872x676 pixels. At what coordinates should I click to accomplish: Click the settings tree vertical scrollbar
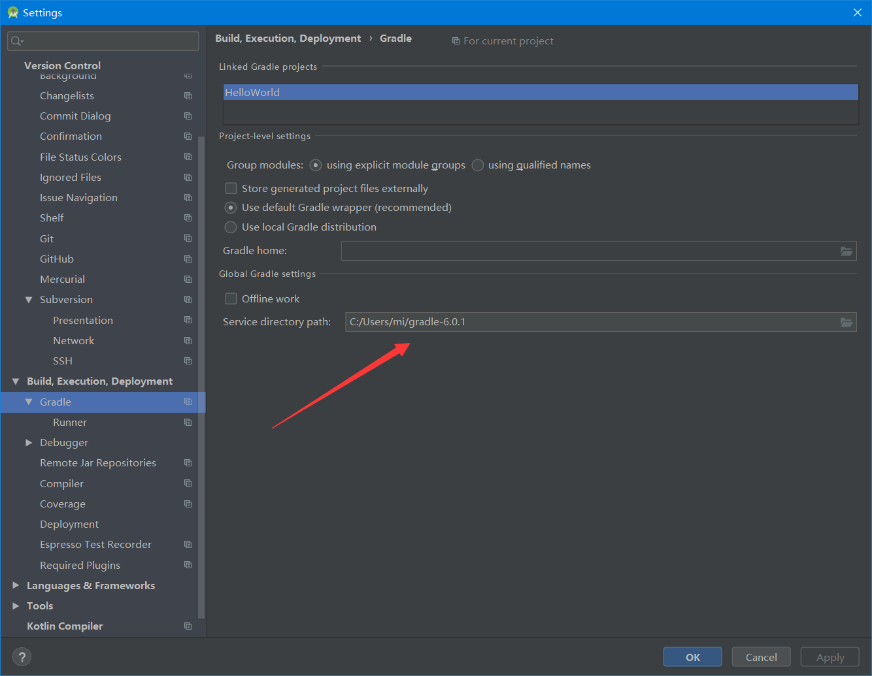point(201,377)
